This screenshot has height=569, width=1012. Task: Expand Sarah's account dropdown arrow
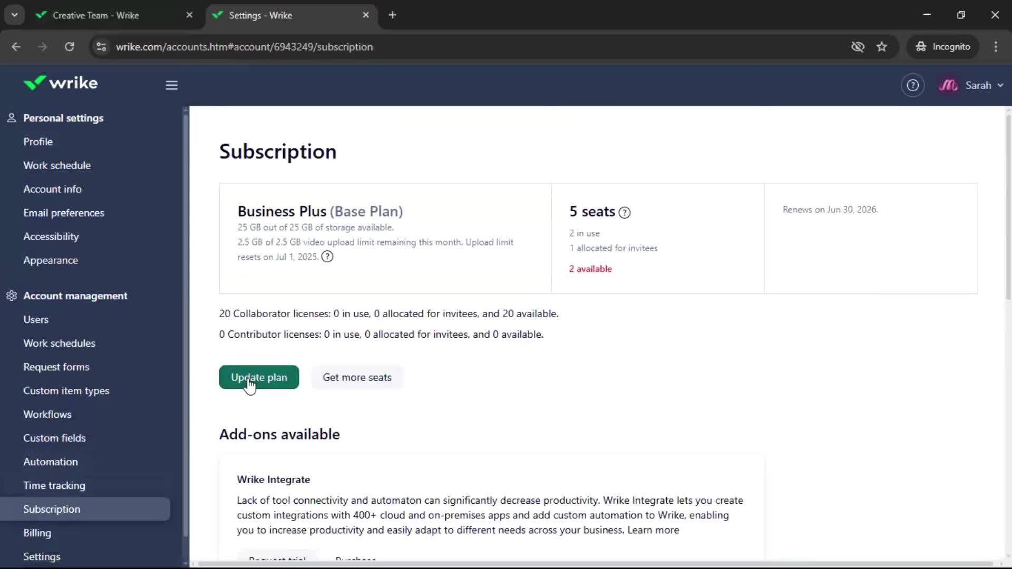[x=1000, y=85]
